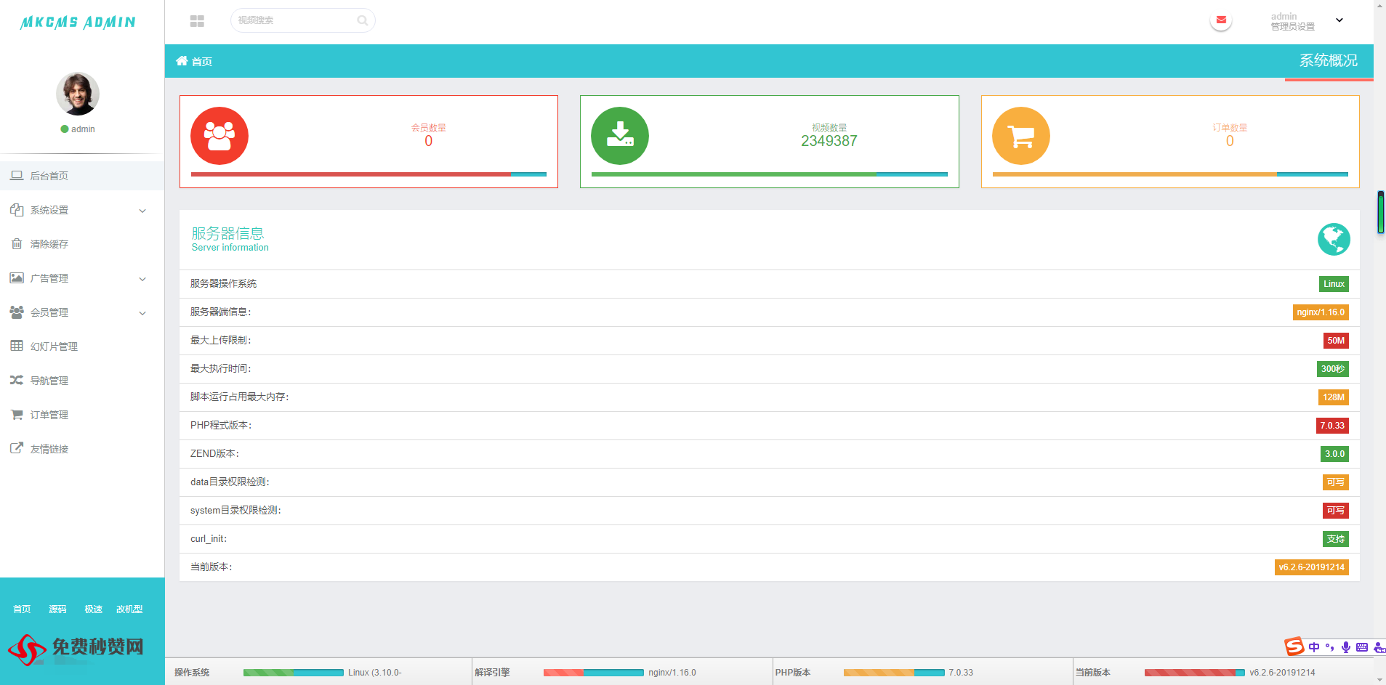Open 幻灯片管理 from the sidebar
1386x685 pixels.
click(54, 346)
